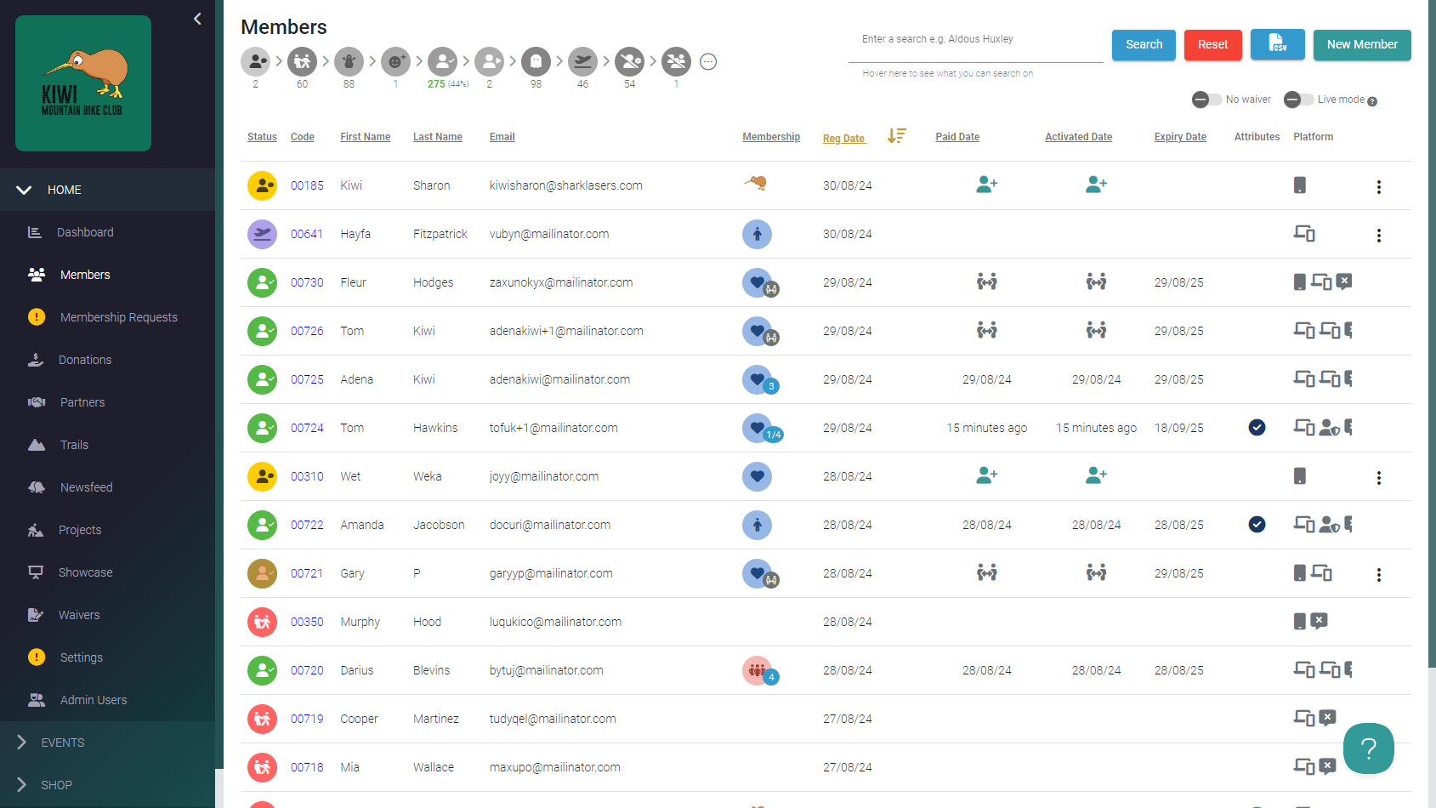Viewport: 1436px width, 808px height.
Task: Click Hayfa Fitzpatrick's purple airplane status icon
Action: click(262, 234)
